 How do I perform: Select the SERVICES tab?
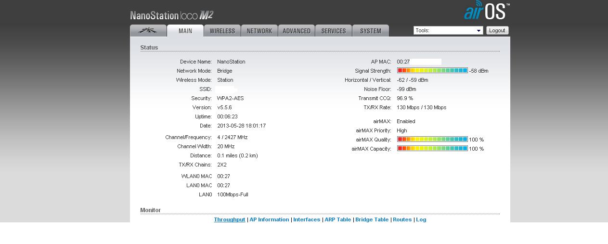point(334,31)
